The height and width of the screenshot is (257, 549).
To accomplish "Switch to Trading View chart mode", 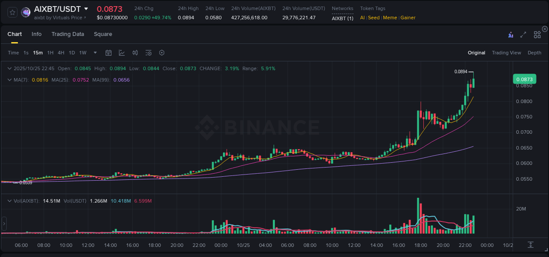I will click(506, 53).
